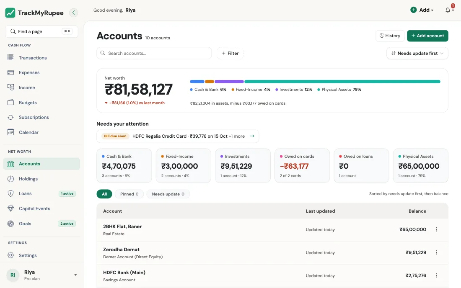The height and width of the screenshot is (288, 461).
Task: Open the 2BHK Flat, Baner account
Action: pos(272,230)
